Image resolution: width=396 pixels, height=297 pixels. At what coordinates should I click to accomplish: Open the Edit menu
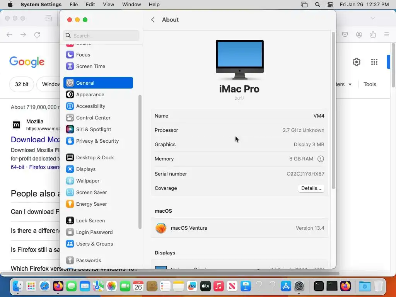point(90,5)
